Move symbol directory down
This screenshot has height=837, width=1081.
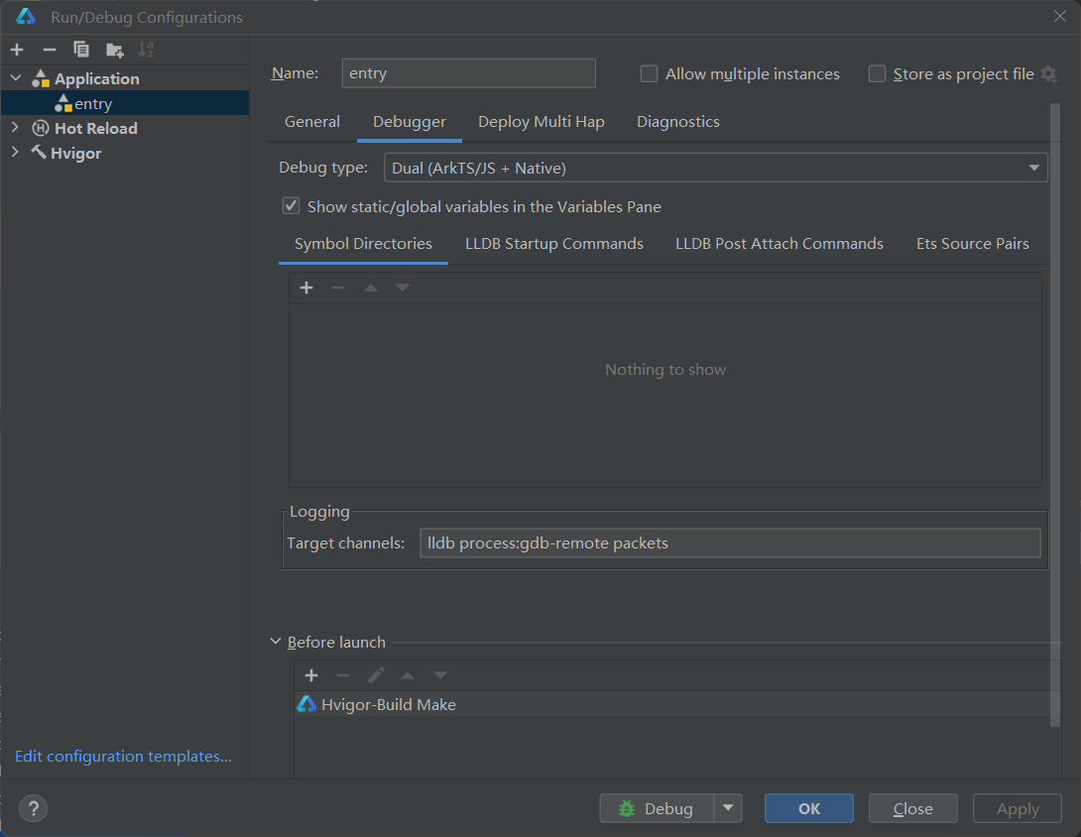(x=403, y=288)
